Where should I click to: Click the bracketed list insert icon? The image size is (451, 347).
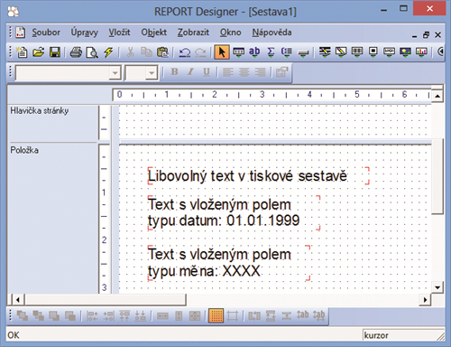coord(287,52)
